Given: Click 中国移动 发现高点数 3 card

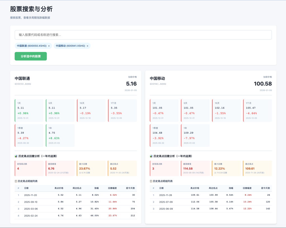Looking at the screenshot, I should tap(164, 168).
